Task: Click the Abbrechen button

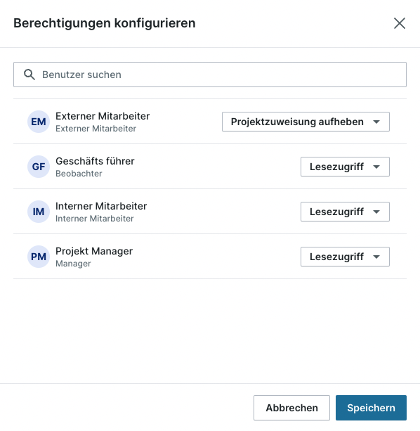Action: [291, 408]
